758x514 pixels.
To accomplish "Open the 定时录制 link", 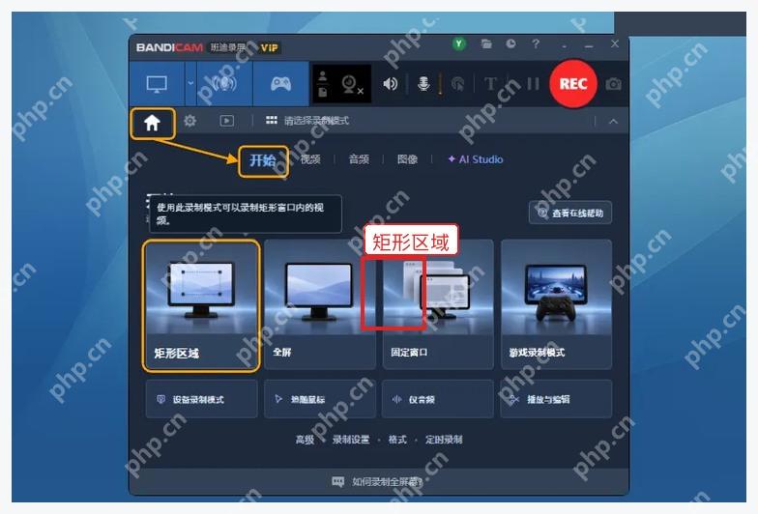I will pos(444,440).
